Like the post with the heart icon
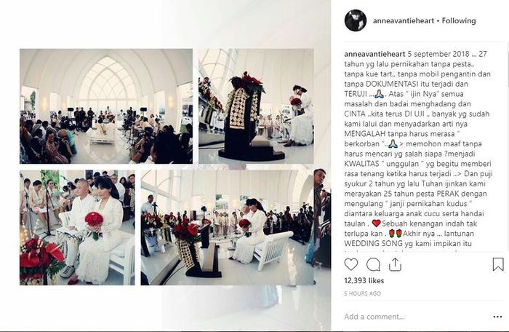 click(x=351, y=264)
